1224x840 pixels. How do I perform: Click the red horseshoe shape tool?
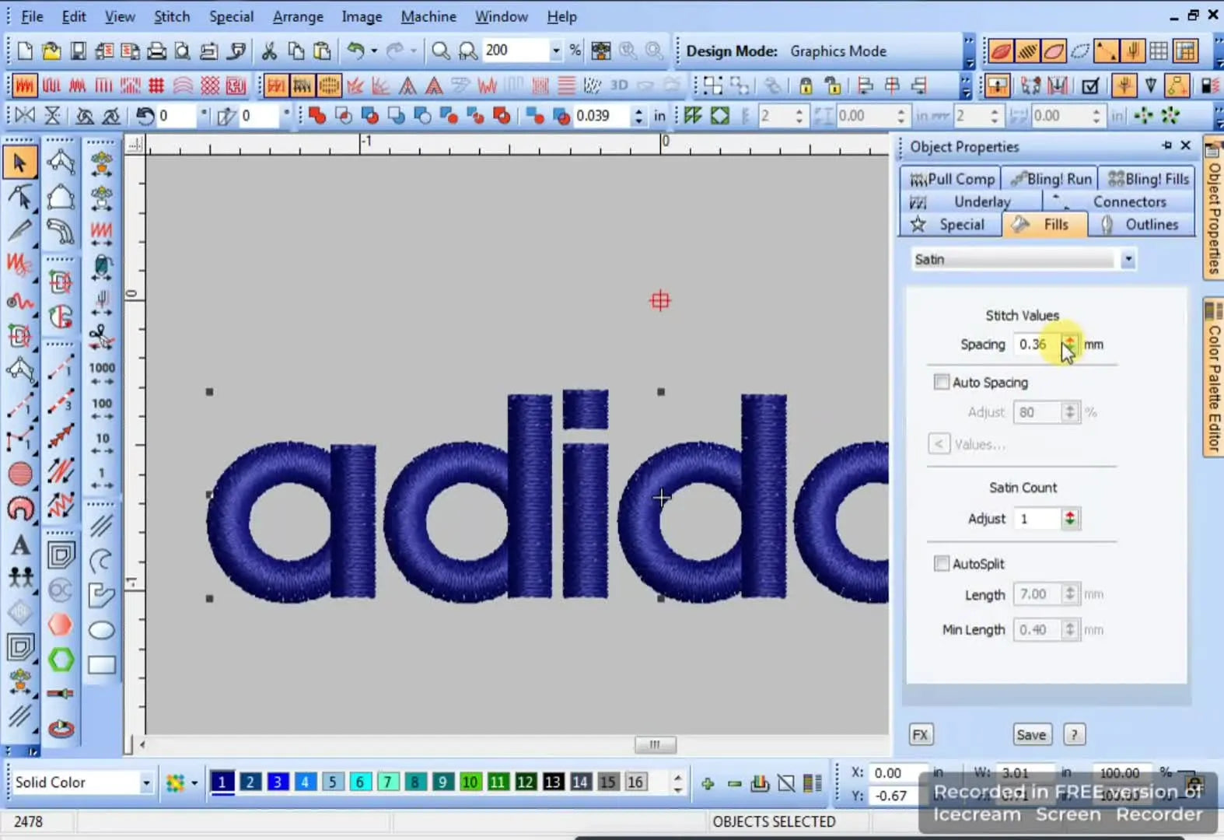20,509
